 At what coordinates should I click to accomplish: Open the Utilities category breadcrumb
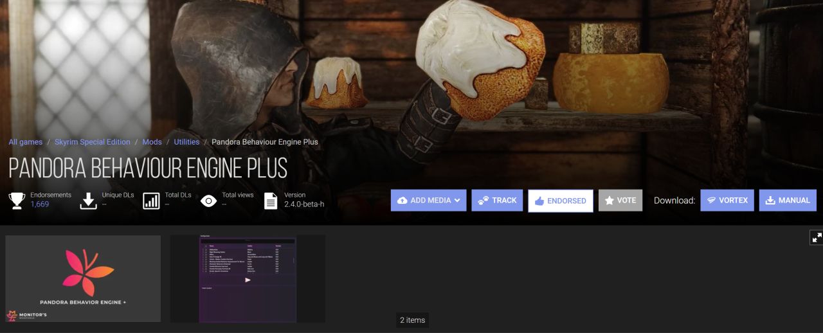click(x=186, y=142)
